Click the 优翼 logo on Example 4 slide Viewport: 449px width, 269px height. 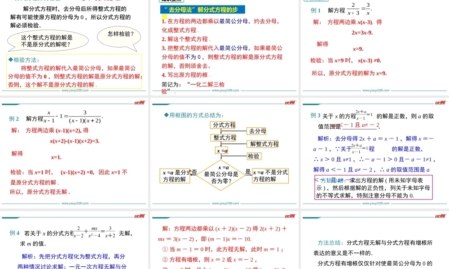138,216
